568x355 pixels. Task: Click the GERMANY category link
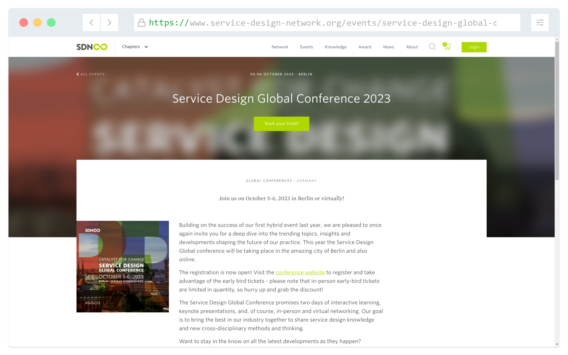coord(307,181)
